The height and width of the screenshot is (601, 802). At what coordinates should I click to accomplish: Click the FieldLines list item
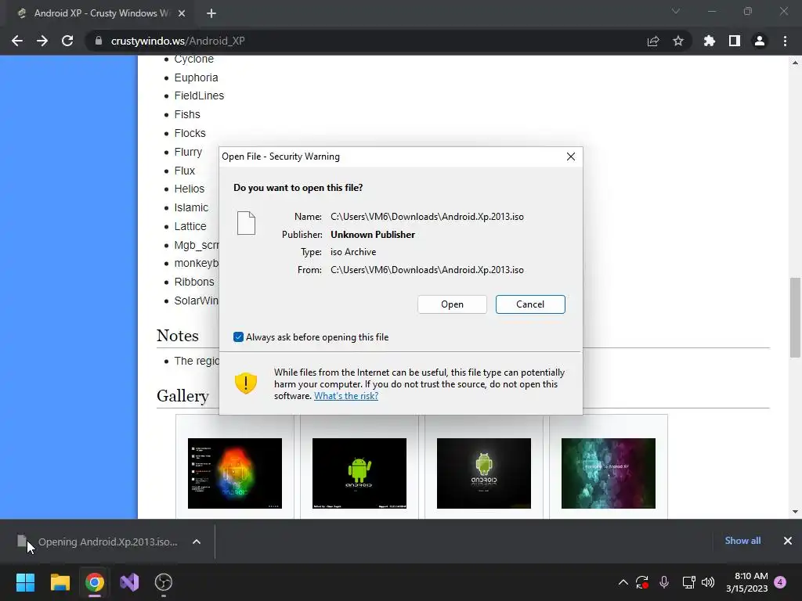[199, 95]
